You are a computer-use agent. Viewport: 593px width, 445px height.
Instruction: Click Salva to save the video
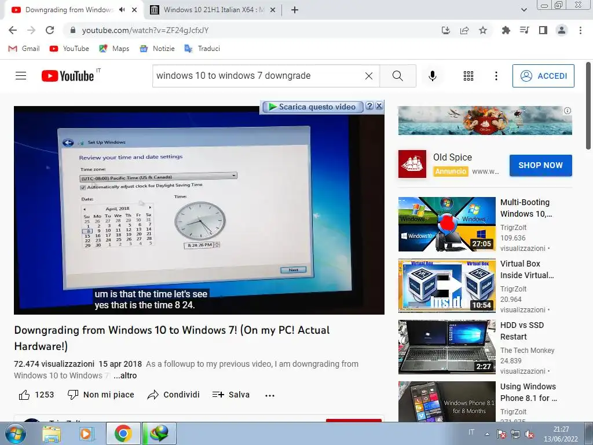point(230,395)
